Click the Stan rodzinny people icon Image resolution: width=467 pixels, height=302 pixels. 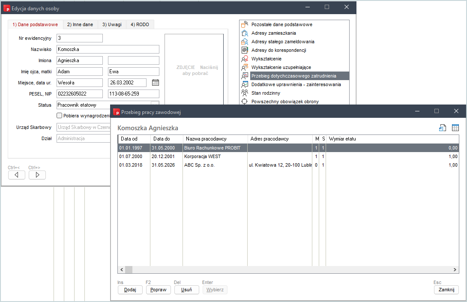point(245,93)
